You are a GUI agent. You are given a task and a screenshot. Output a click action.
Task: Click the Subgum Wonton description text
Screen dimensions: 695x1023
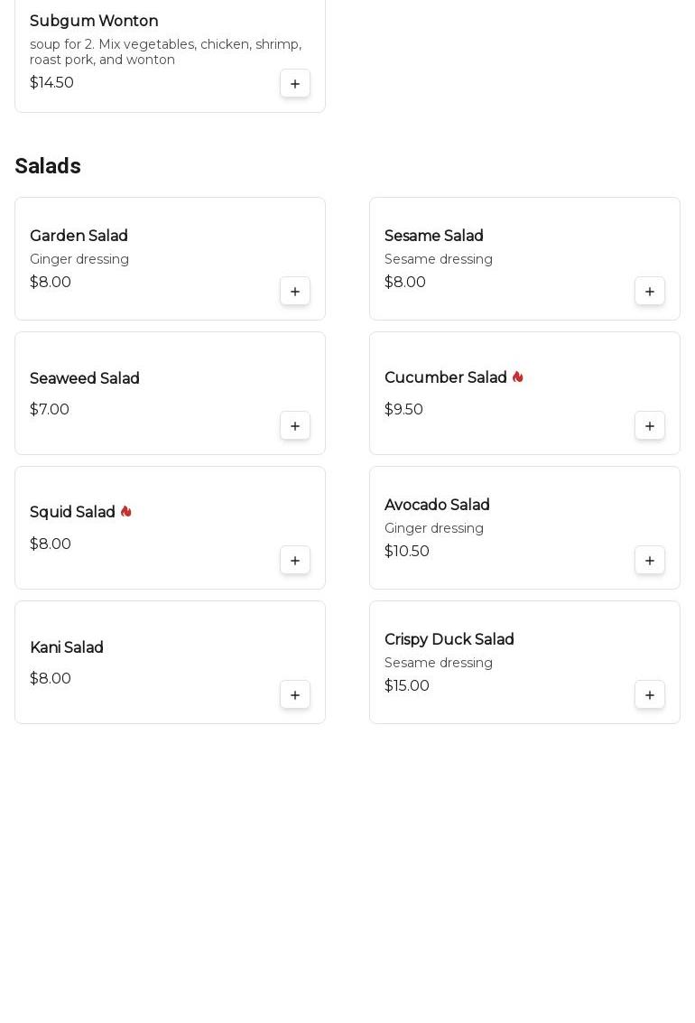[x=165, y=52]
